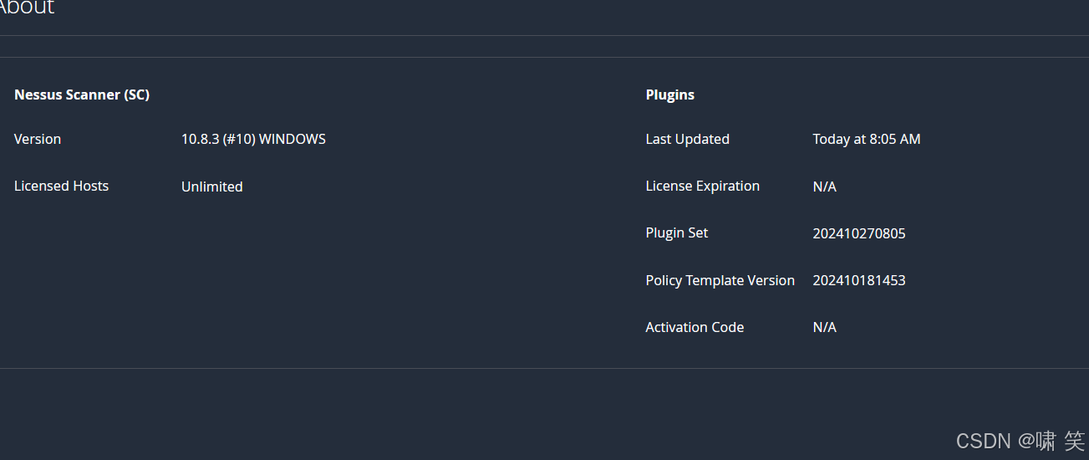Click the CSDN watermark text
The height and width of the screenshot is (460, 1089).
tap(983, 441)
